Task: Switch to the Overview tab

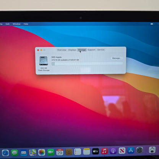Action: coord(62,50)
